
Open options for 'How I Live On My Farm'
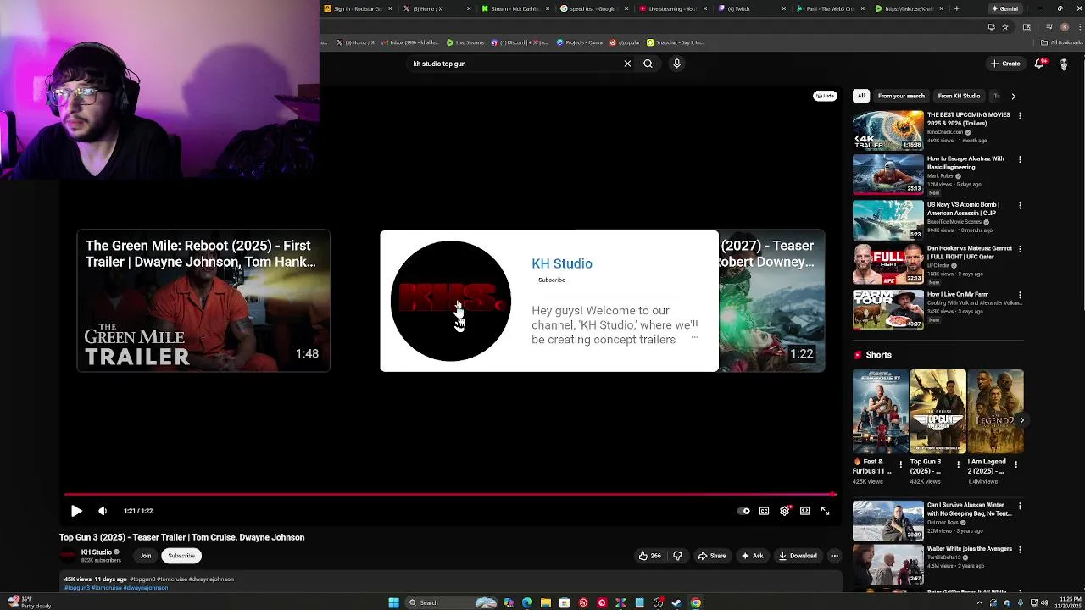[1020, 295]
